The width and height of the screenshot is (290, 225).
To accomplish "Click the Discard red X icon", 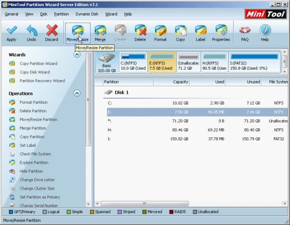I will (52, 30).
